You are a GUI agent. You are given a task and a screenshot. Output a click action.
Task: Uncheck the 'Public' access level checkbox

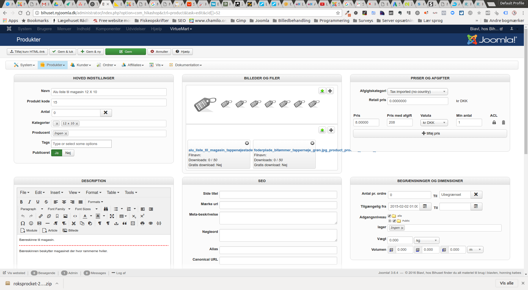394,221
